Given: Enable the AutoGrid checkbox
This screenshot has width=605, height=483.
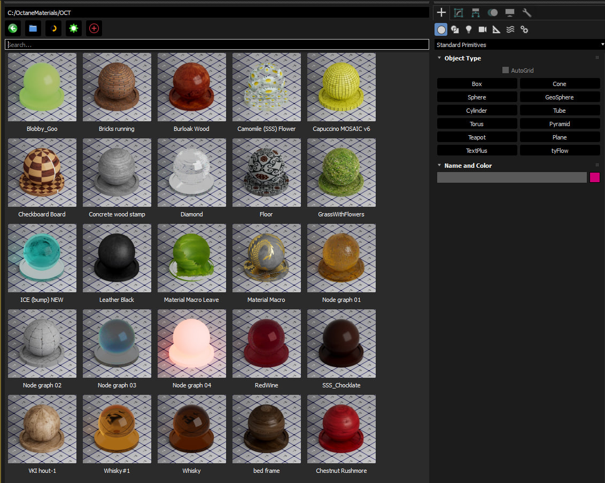Looking at the screenshot, I should (506, 70).
